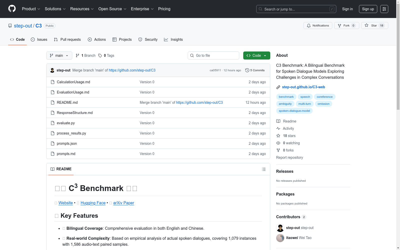Open the Readme book icon in About
Screen dimensions: 400x250
click(278, 121)
